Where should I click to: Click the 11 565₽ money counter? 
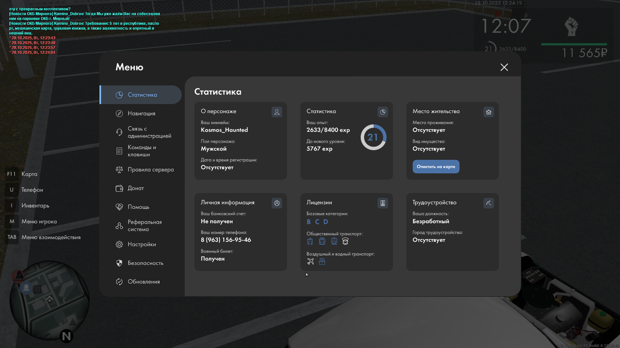pos(585,53)
